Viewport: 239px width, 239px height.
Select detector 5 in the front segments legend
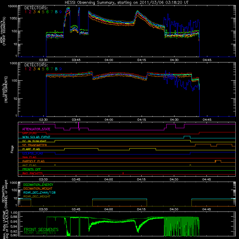tap(43, 12)
